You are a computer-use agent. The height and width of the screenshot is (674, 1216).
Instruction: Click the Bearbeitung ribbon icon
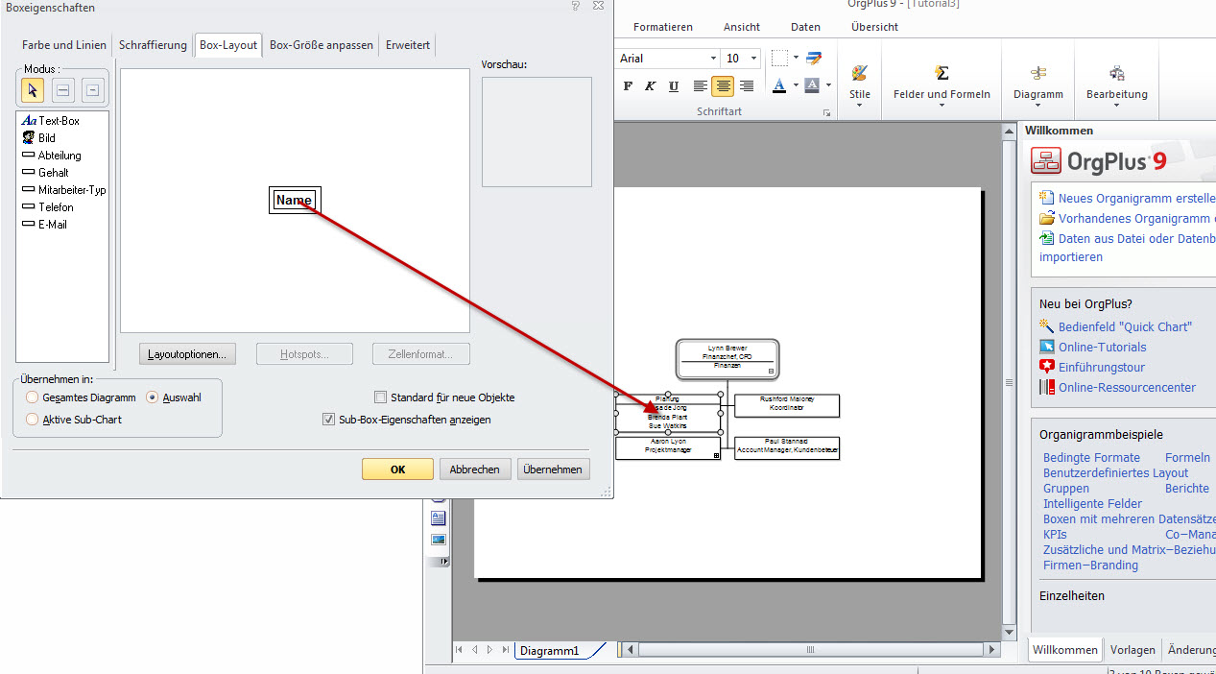click(1116, 74)
